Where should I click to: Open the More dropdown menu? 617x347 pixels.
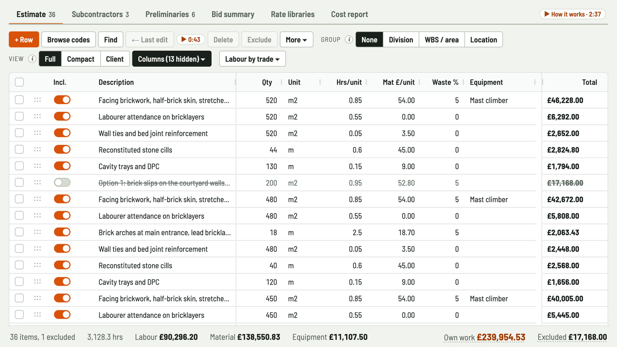[297, 39]
